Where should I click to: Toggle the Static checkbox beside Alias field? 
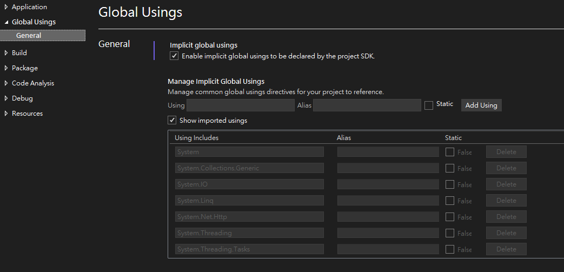(x=429, y=105)
